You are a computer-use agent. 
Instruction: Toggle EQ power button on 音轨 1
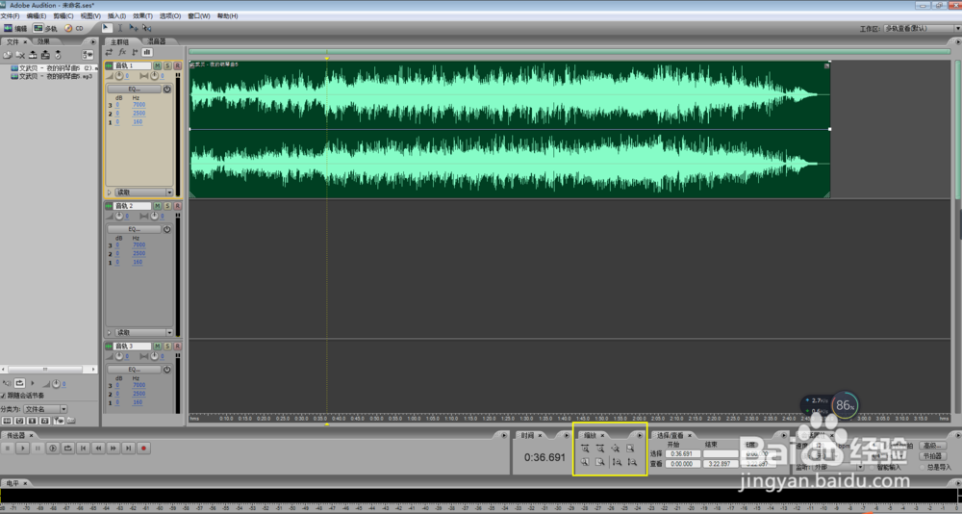coord(166,90)
